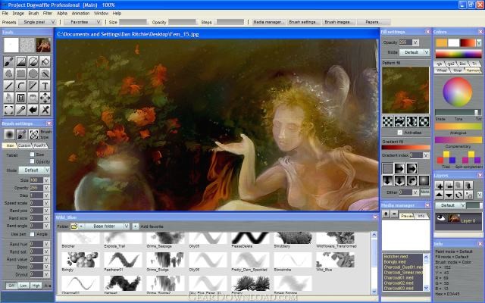This screenshot has width=485, height=303.
Task: Select the move arrows tool
Action: (45, 98)
